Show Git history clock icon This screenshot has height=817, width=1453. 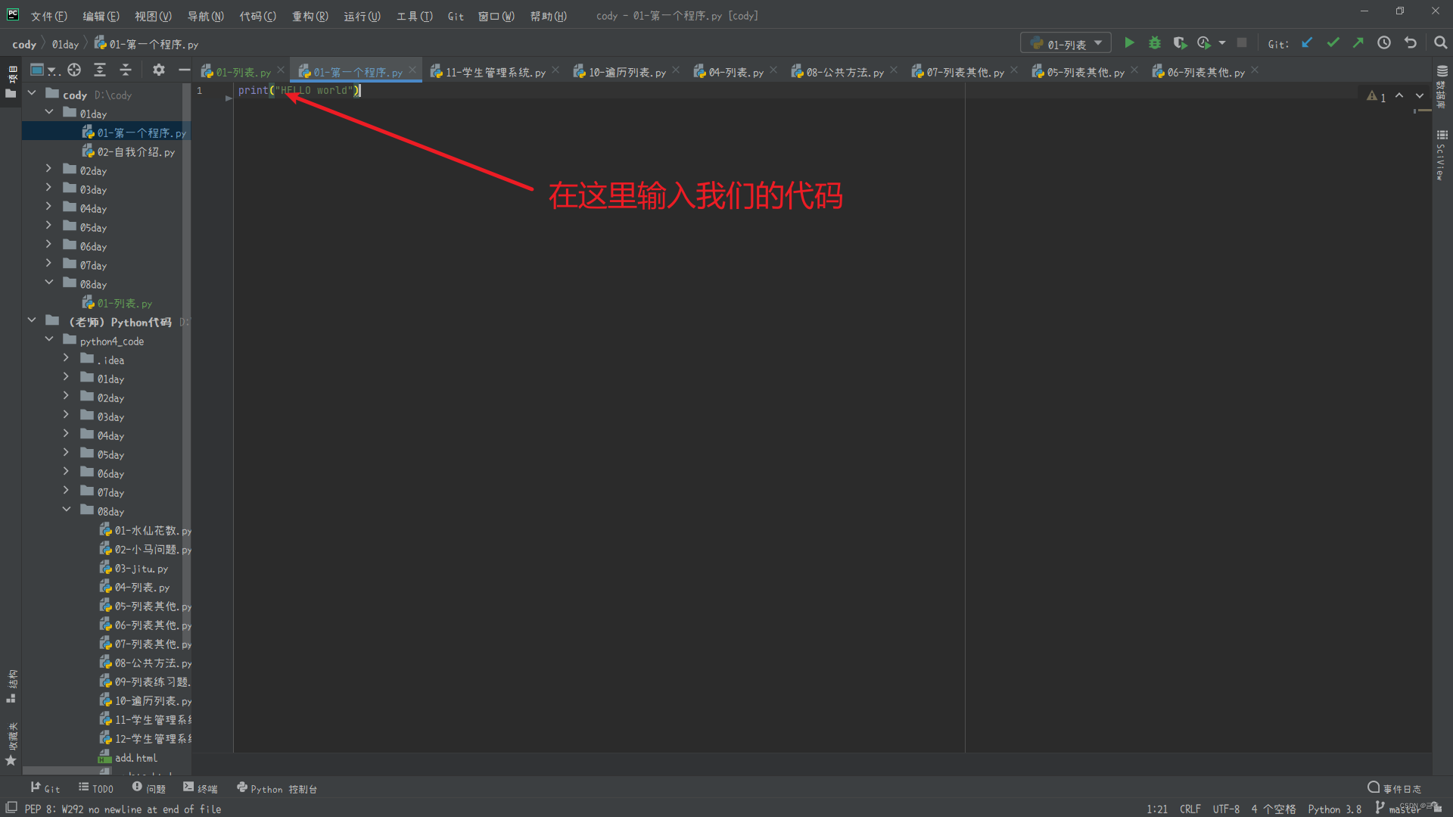tap(1384, 43)
